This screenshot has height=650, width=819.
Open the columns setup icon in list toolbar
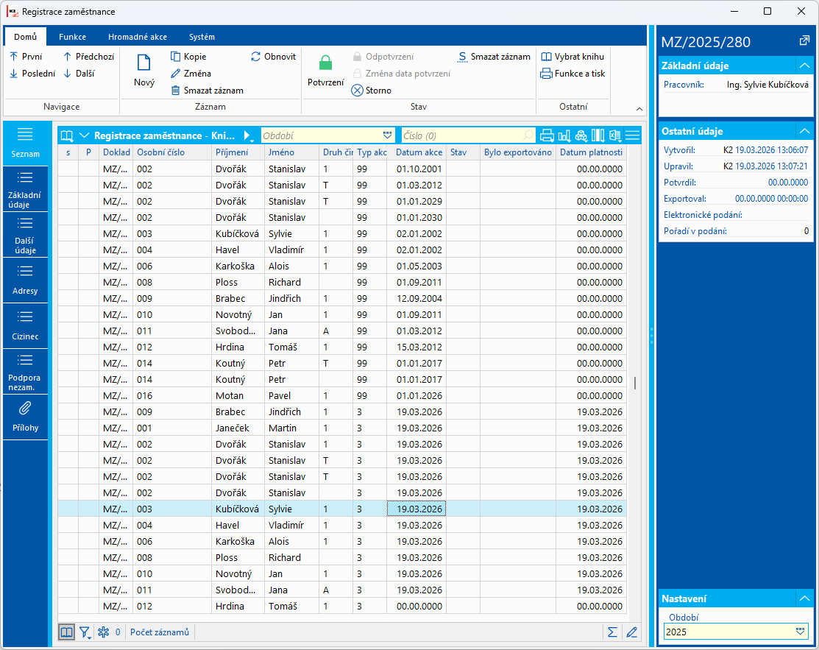click(x=598, y=136)
